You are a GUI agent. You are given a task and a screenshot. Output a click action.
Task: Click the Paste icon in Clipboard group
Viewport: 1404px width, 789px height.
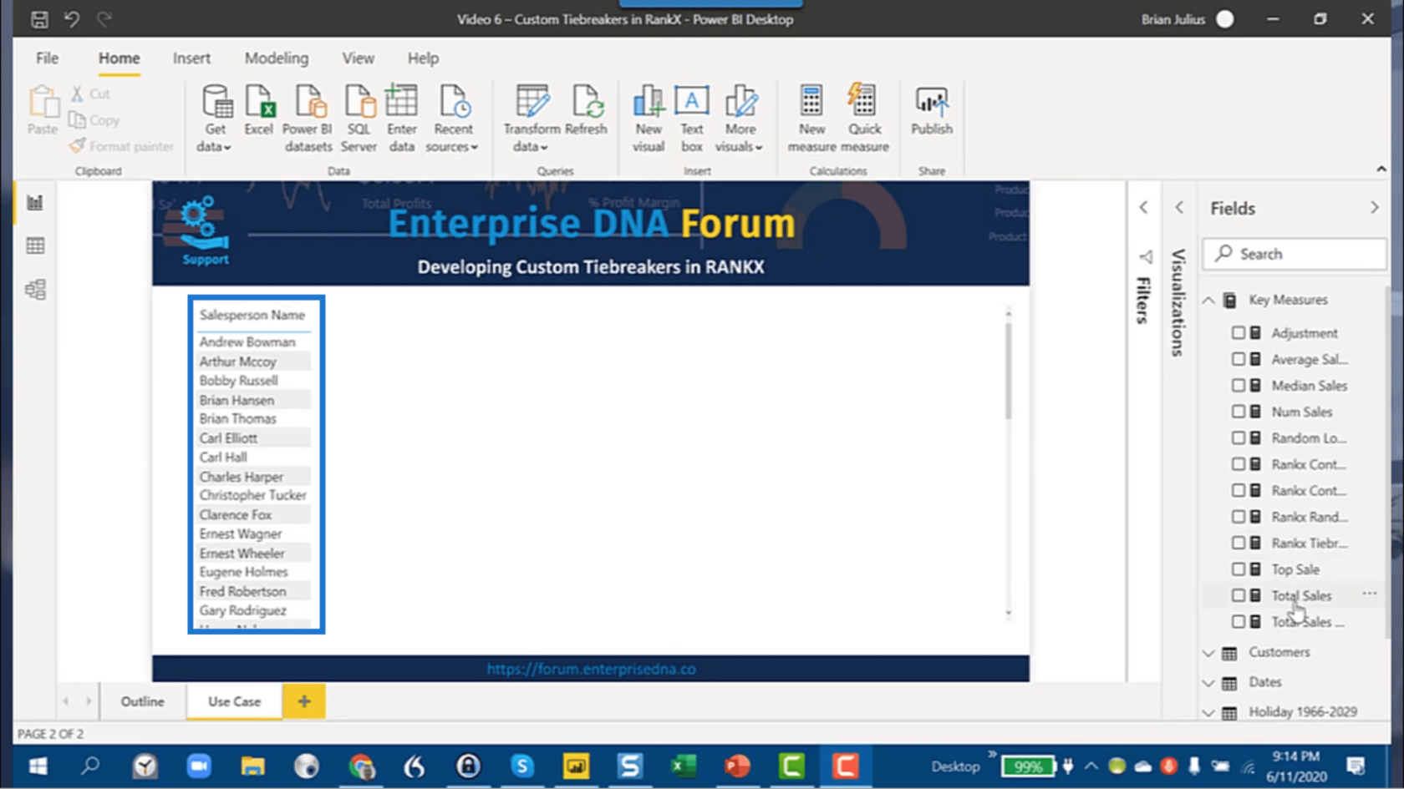(x=43, y=103)
